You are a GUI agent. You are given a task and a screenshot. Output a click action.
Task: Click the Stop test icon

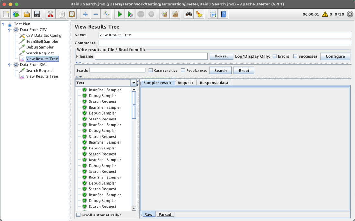pyautogui.click(x=141, y=14)
